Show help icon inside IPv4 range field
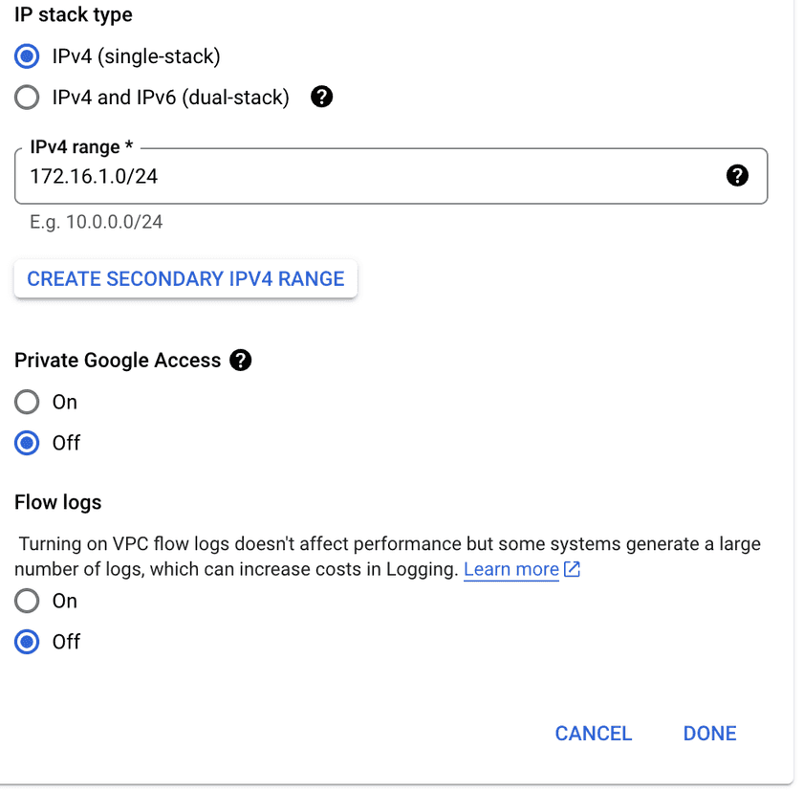 click(737, 175)
